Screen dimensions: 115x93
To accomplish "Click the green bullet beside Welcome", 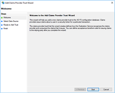I will point(2,18).
